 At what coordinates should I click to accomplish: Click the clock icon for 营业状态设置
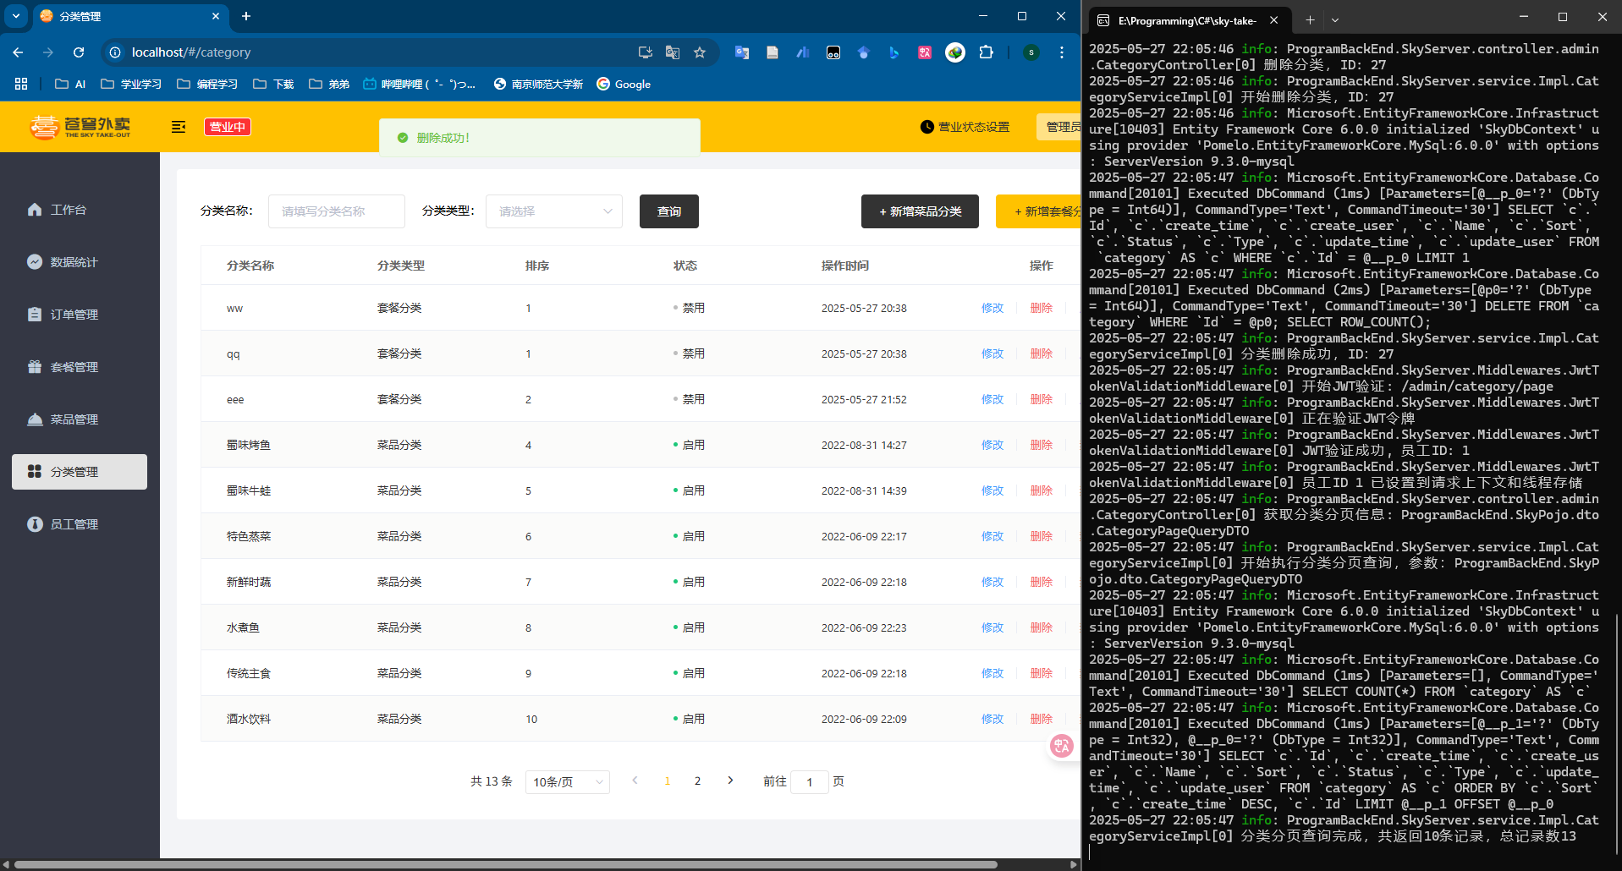click(x=927, y=127)
